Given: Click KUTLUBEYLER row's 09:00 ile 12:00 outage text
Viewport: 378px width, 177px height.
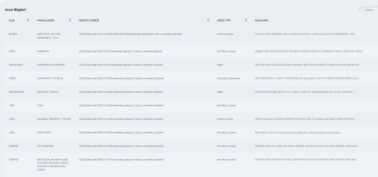Looking at the screenshot, I should pos(121,146).
